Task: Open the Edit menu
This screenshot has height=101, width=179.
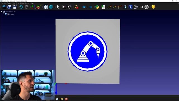Action: pyautogui.click(x=5, y=3)
